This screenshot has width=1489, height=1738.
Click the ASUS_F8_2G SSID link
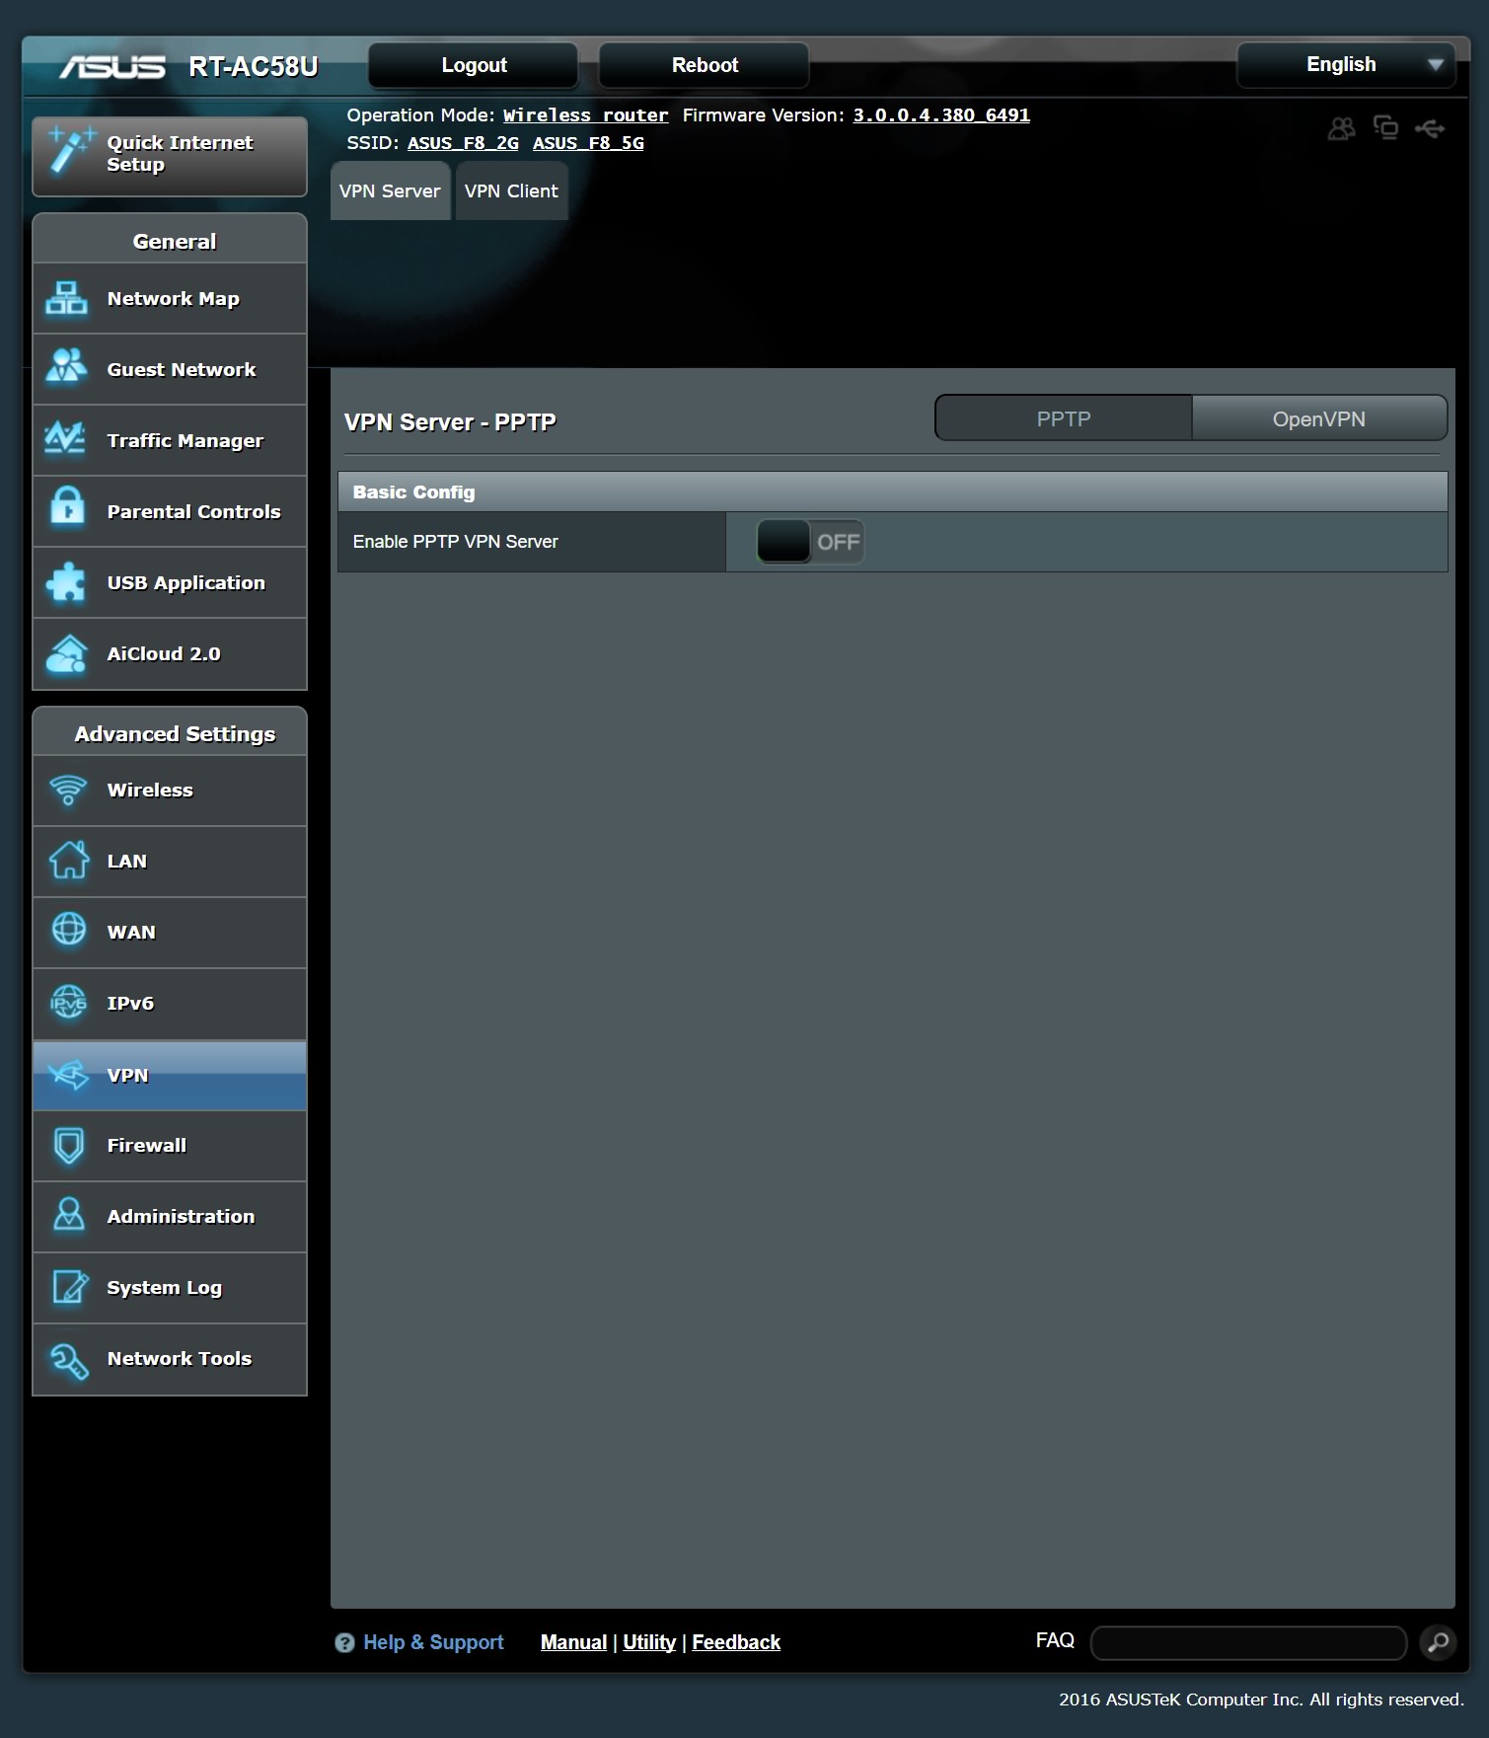[x=463, y=143]
